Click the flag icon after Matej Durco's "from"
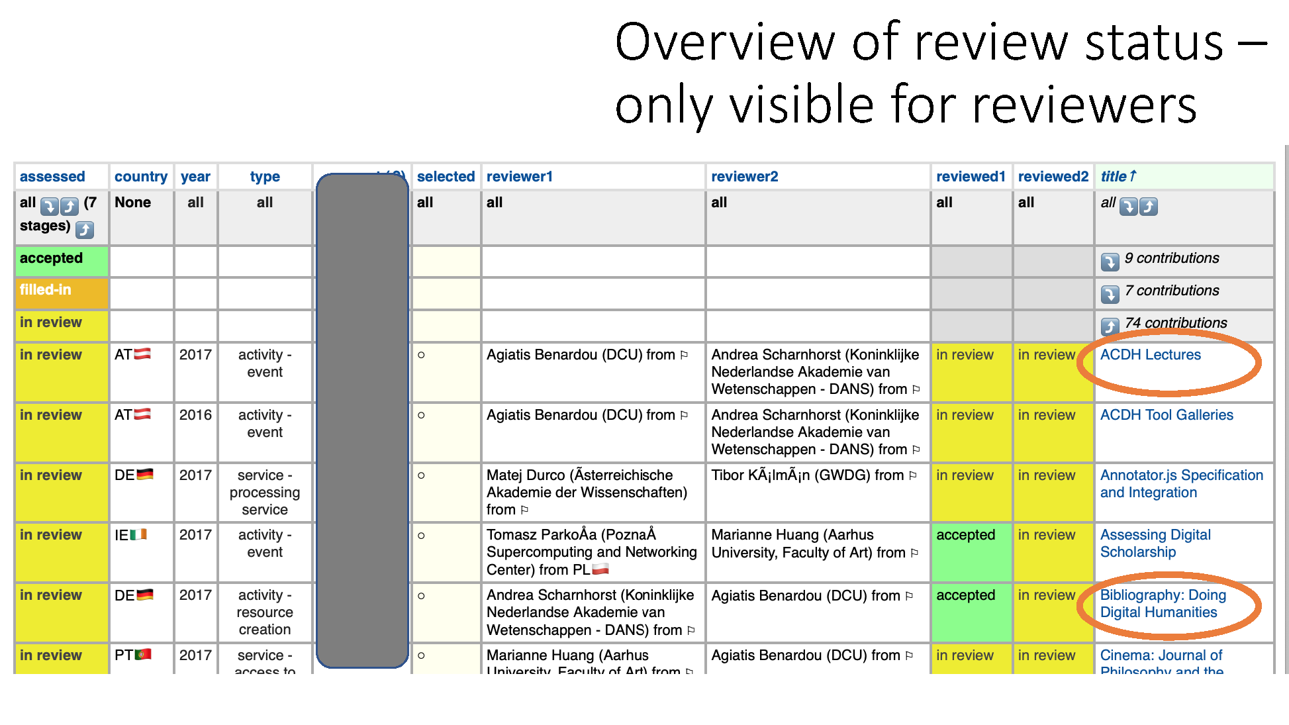Viewport: 1289px width, 725px height. tap(524, 510)
